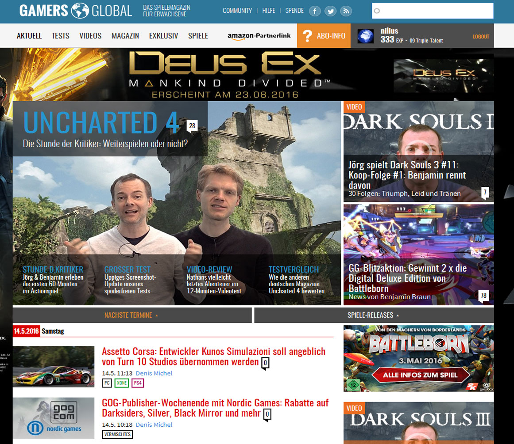Open the EXKLUSIV menu

pos(163,36)
